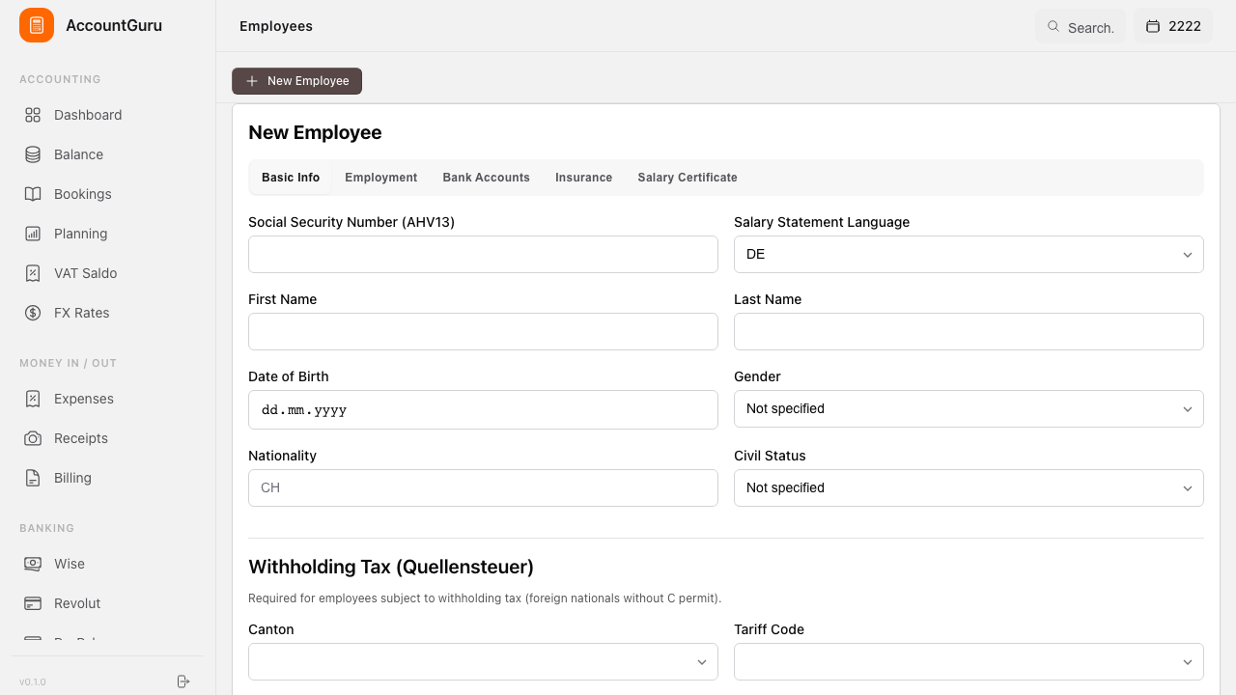Open Expenses via its receipt icon

pyautogui.click(x=33, y=399)
